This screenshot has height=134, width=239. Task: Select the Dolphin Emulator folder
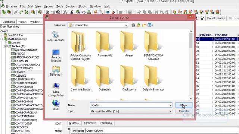coord(153,78)
